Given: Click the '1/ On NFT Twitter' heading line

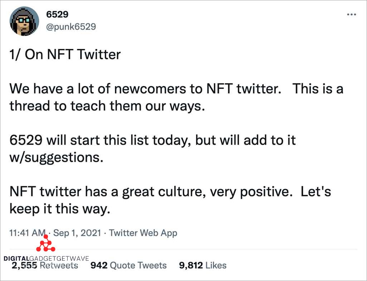Looking at the screenshot, I should pos(65,55).
